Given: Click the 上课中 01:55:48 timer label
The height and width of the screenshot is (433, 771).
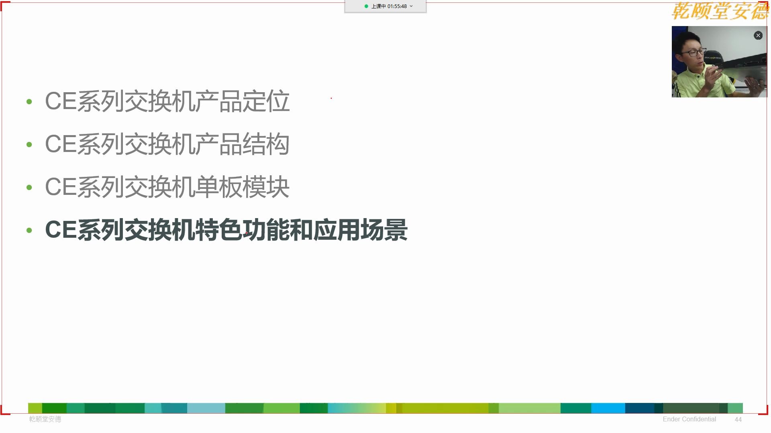Looking at the screenshot, I should point(389,6).
